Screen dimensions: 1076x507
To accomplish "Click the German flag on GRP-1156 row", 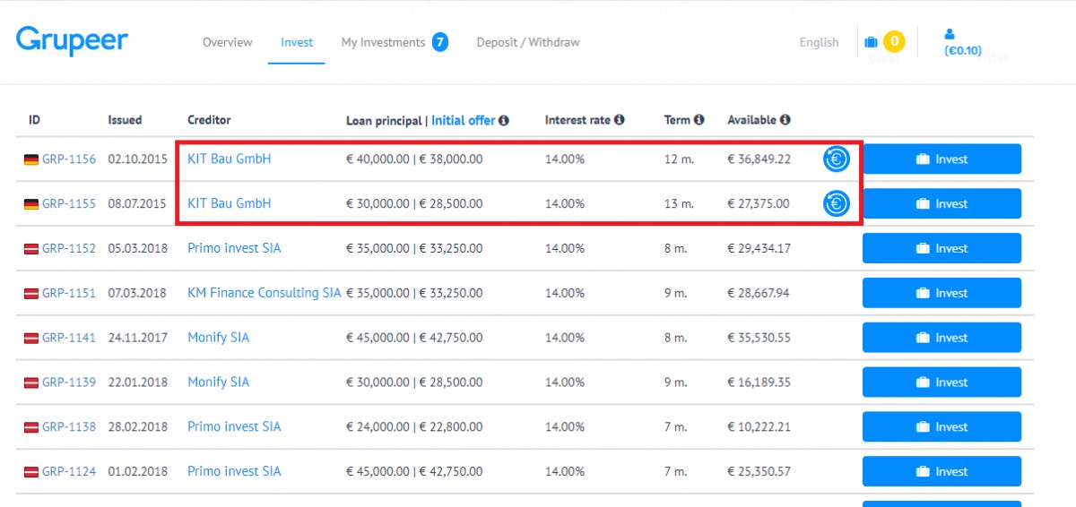I will pos(31,159).
